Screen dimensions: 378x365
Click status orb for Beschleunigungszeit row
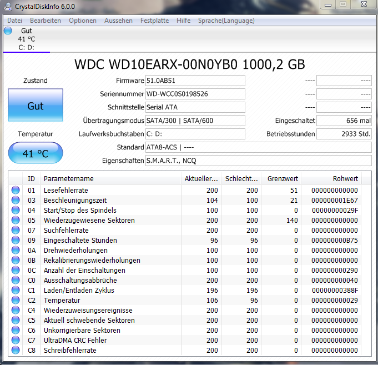tap(16, 200)
